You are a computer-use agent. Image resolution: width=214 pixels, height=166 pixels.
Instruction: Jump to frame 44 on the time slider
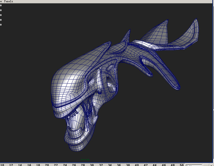(154, 165)
